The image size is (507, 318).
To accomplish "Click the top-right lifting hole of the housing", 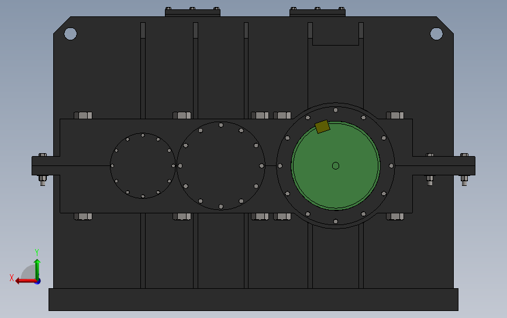I will click(x=436, y=33).
